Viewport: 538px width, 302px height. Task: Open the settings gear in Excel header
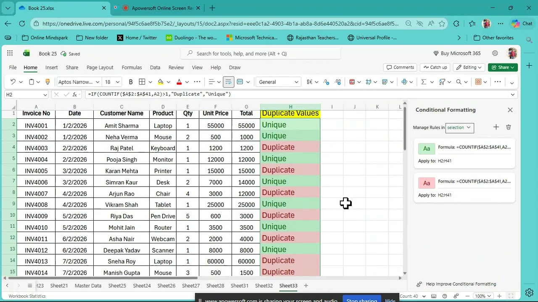[495, 53]
